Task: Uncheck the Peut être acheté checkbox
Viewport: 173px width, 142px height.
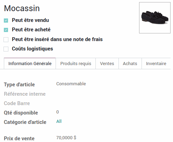Action: pyautogui.click(x=6, y=30)
